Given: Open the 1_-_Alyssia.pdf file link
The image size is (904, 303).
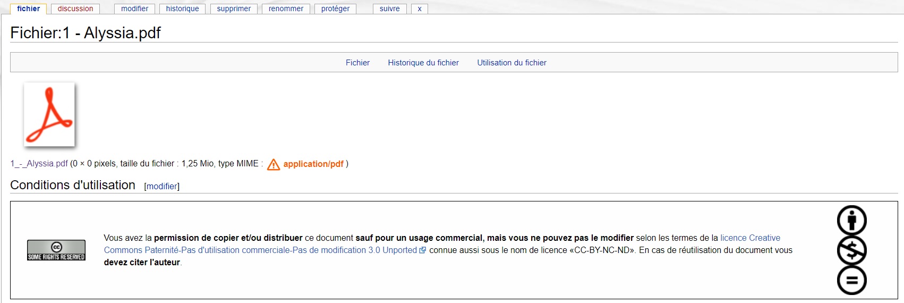Looking at the screenshot, I should click(x=39, y=164).
